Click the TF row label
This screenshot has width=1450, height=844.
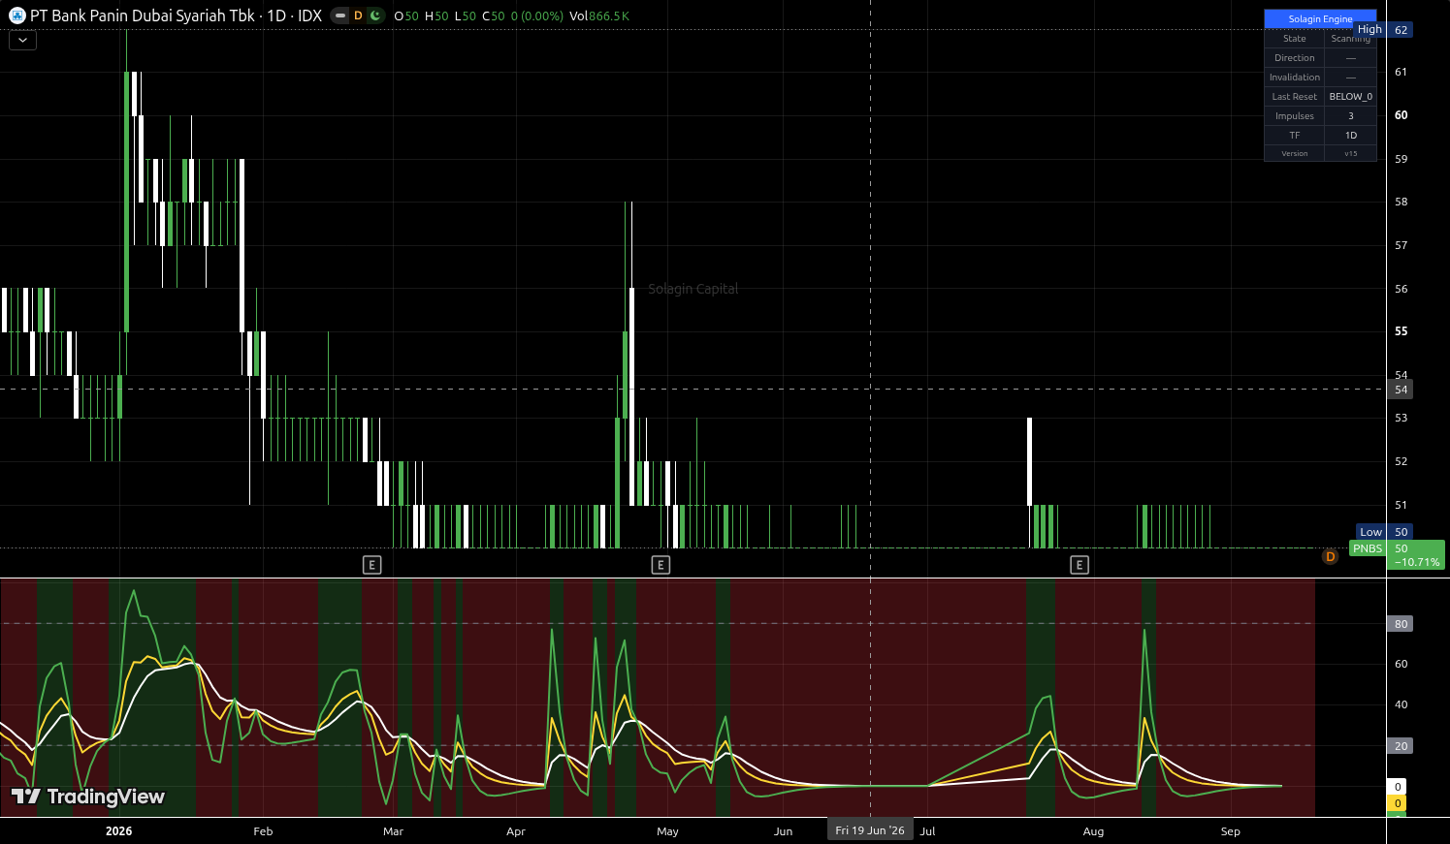1295,136
